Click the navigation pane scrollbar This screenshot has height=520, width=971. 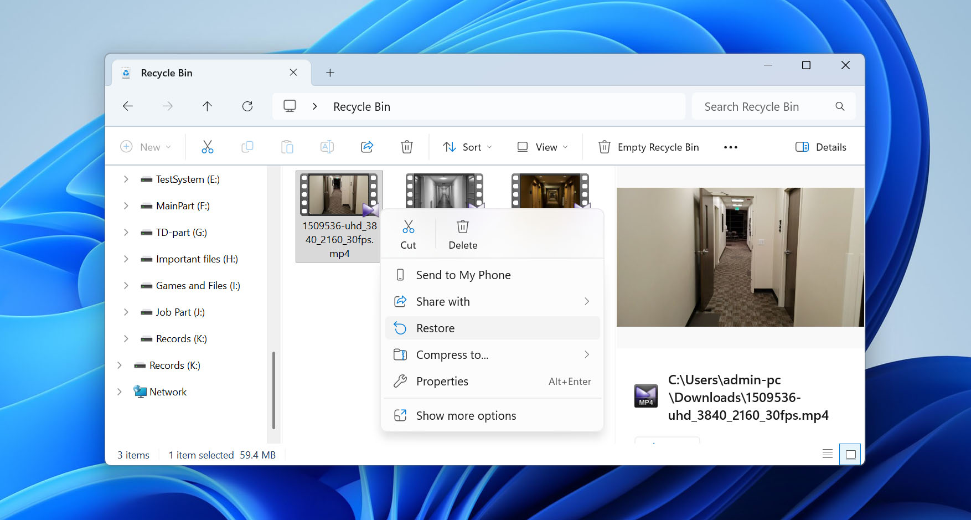coord(273,390)
